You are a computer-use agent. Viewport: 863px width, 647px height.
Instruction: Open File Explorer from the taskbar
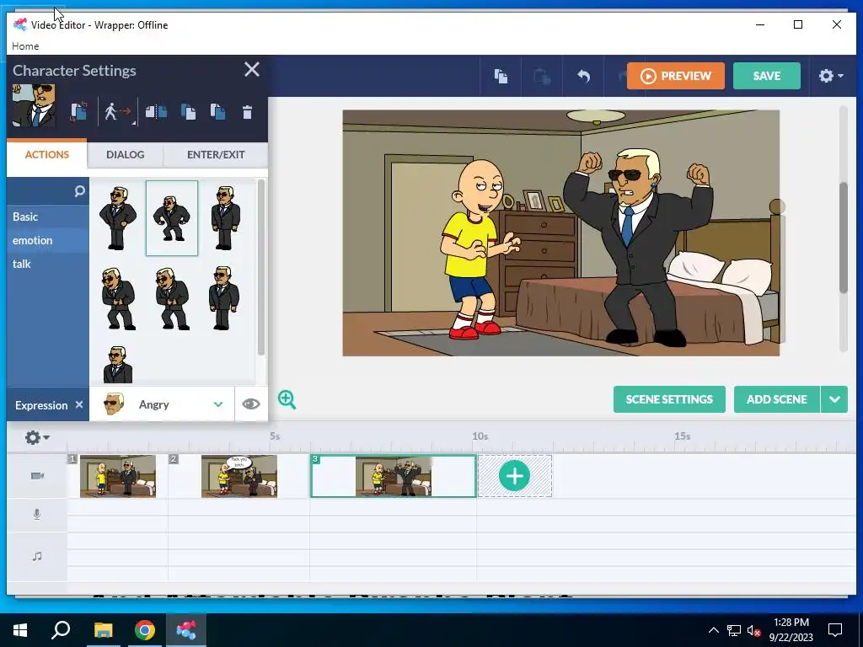click(103, 630)
